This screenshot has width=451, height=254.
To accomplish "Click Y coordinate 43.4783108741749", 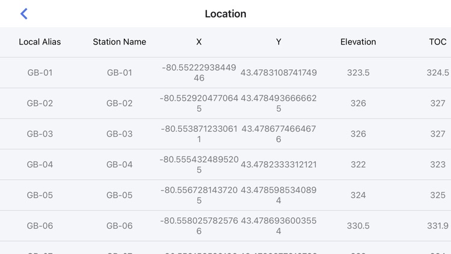I will (x=278, y=73).
